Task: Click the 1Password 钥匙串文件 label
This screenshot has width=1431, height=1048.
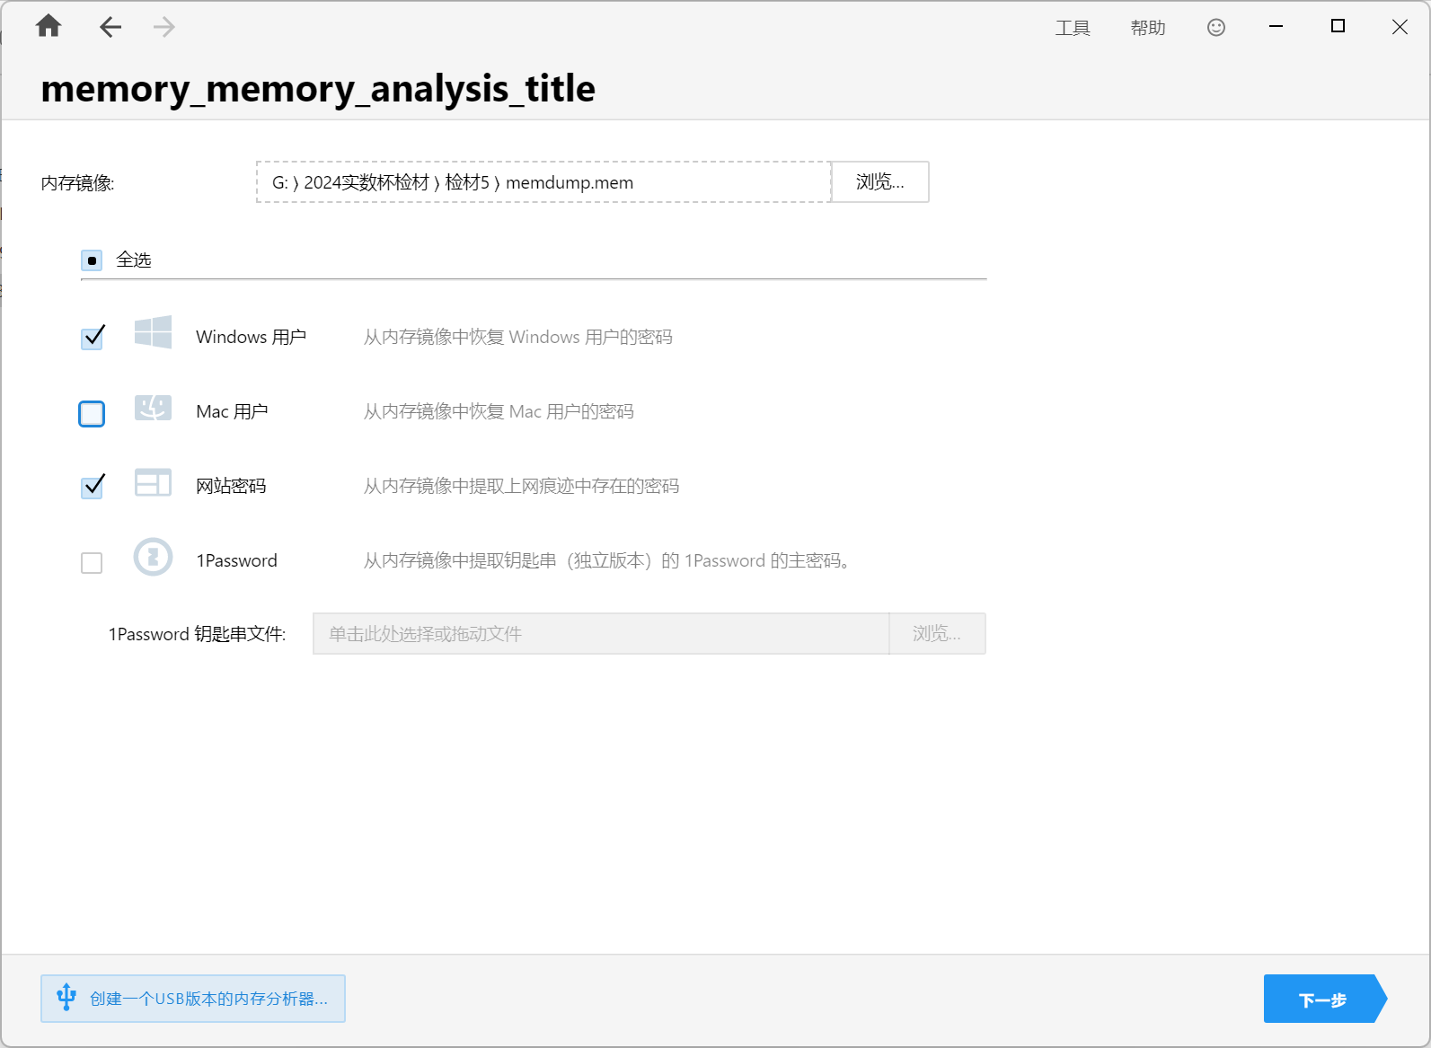Action: click(x=197, y=634)
